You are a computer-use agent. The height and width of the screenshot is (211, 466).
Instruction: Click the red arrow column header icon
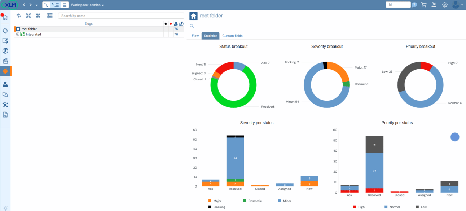tap(171, 24)
